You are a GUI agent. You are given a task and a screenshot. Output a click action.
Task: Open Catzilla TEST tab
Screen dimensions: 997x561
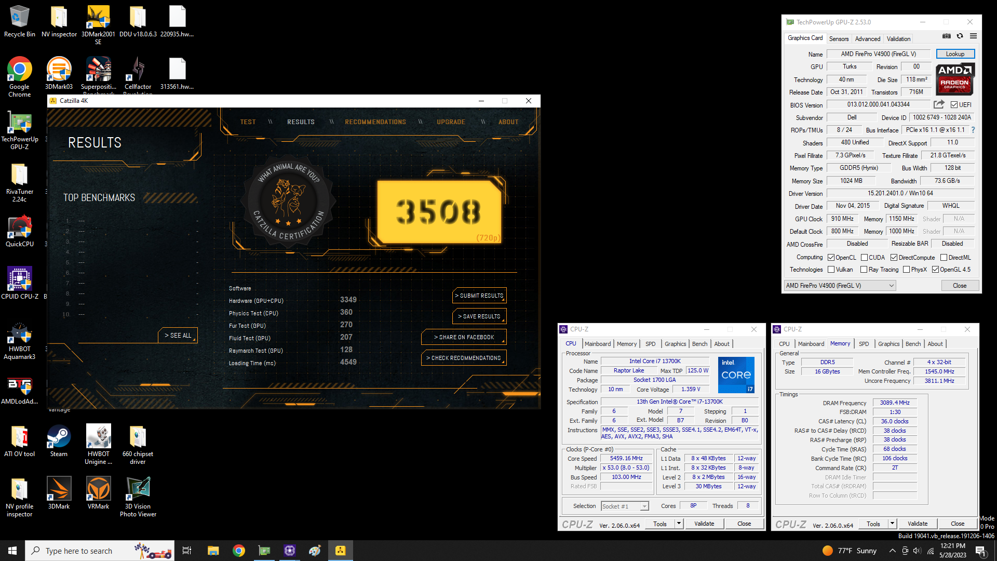coord(248,122)
